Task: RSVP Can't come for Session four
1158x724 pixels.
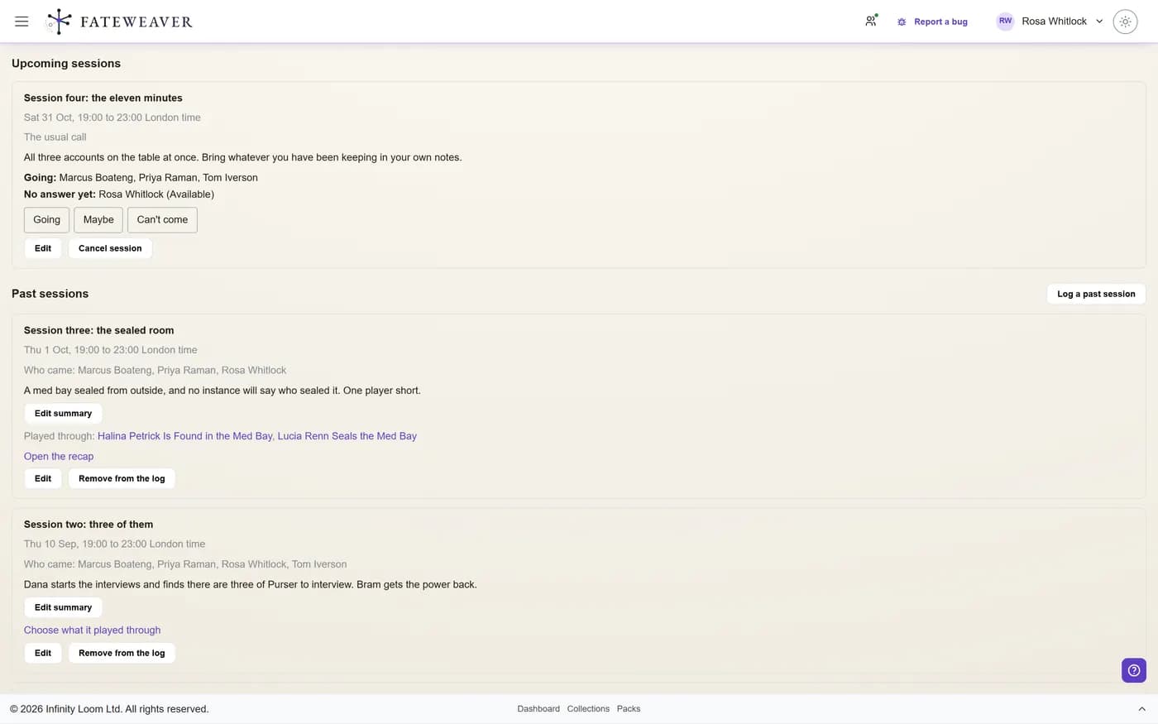Action: point(162,220)
